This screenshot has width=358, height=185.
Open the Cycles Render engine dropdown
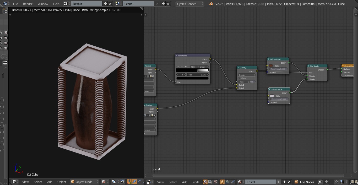[190, 4]
